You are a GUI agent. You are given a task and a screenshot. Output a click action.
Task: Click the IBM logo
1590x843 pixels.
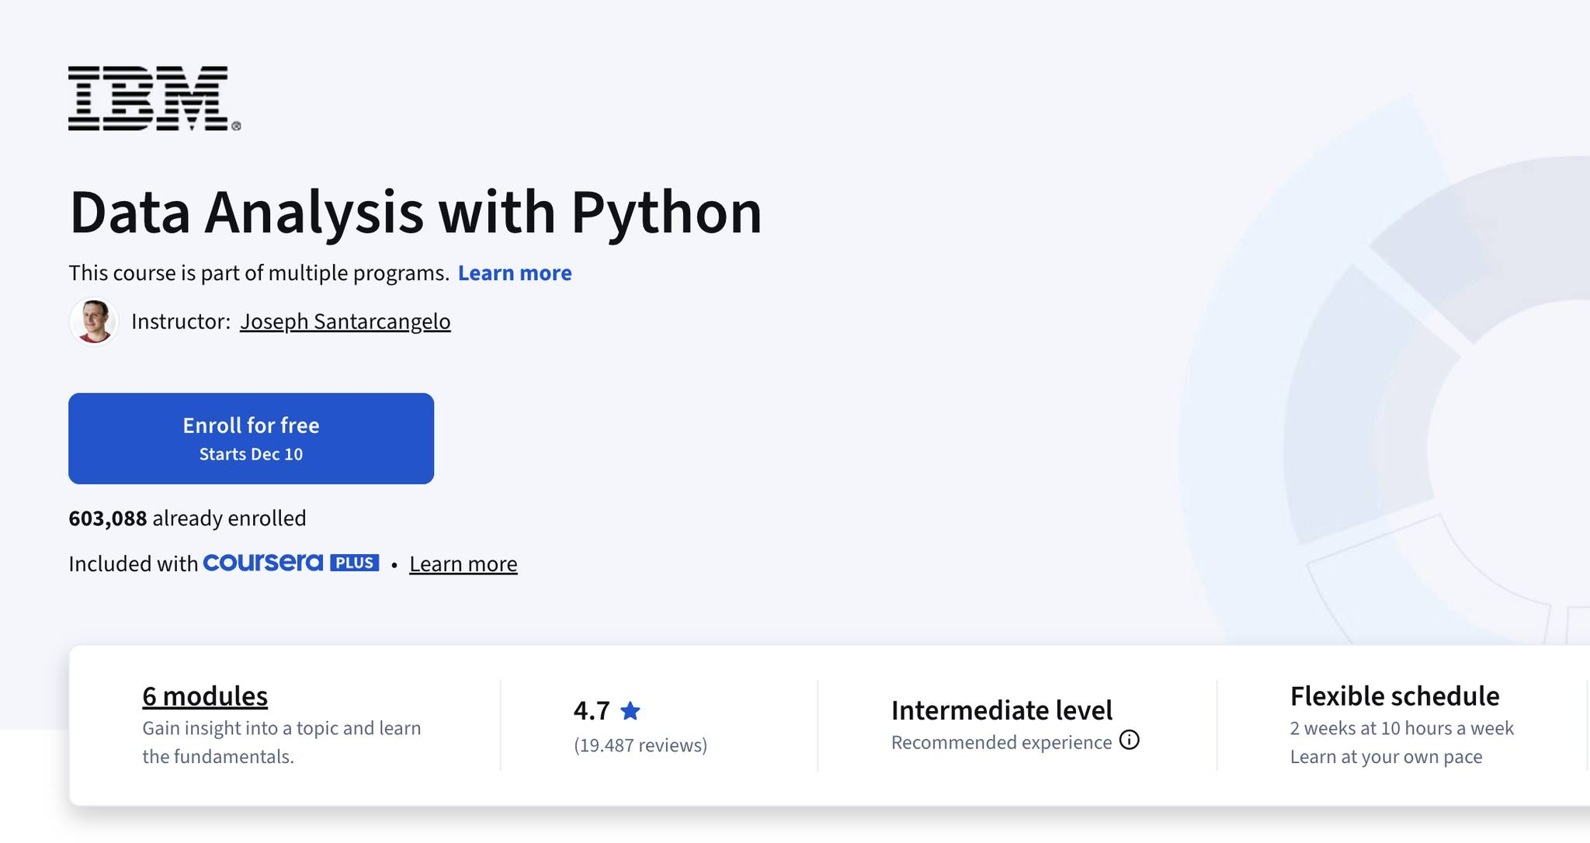point(154,99)
